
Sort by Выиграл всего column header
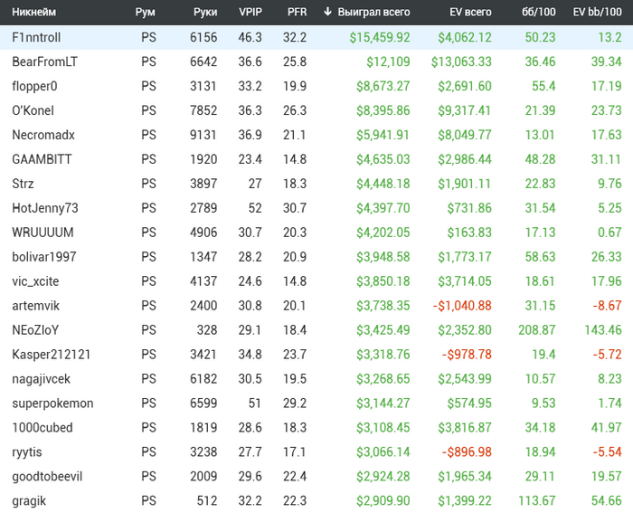(x=373, y=12)
